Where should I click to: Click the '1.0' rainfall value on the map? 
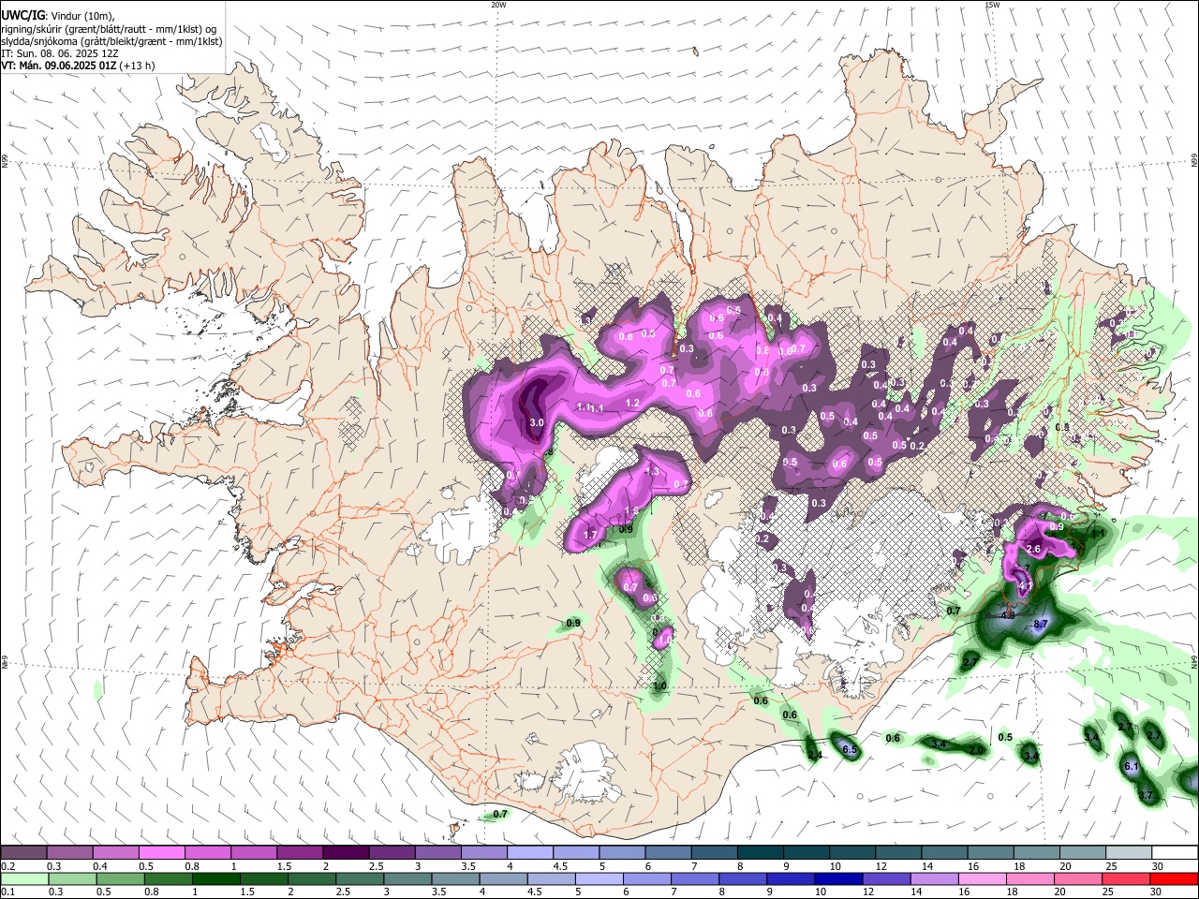click(659, 686)
